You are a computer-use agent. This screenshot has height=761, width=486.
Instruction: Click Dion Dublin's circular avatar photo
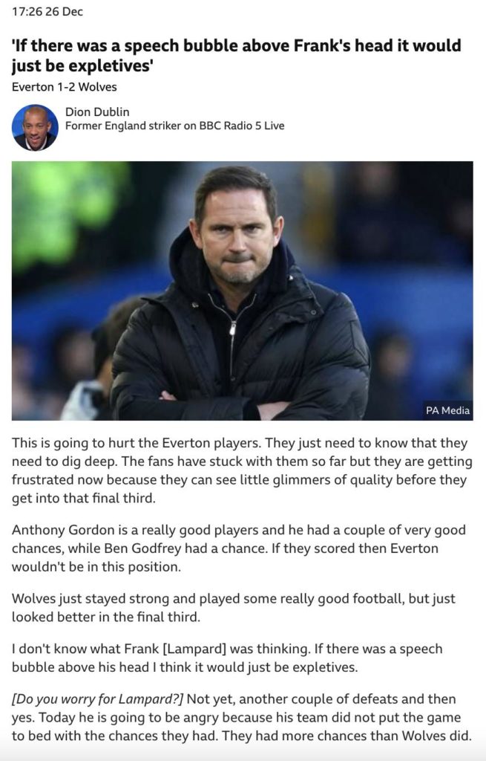[35, 128]
